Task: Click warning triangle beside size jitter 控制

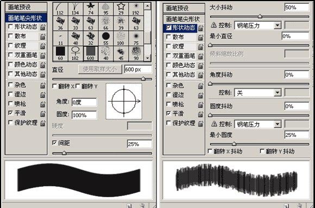Action: pos(214,25)
